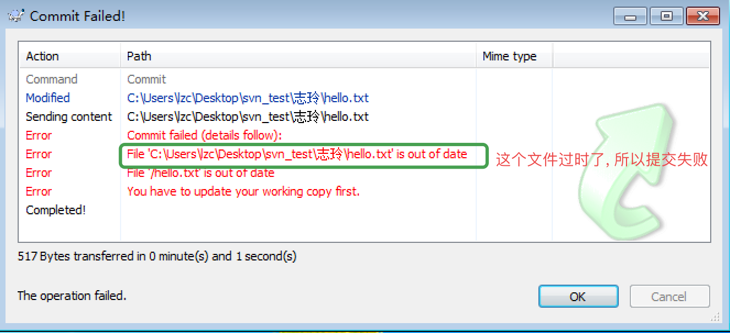Select 'You have to update your working copy' row

243,192
